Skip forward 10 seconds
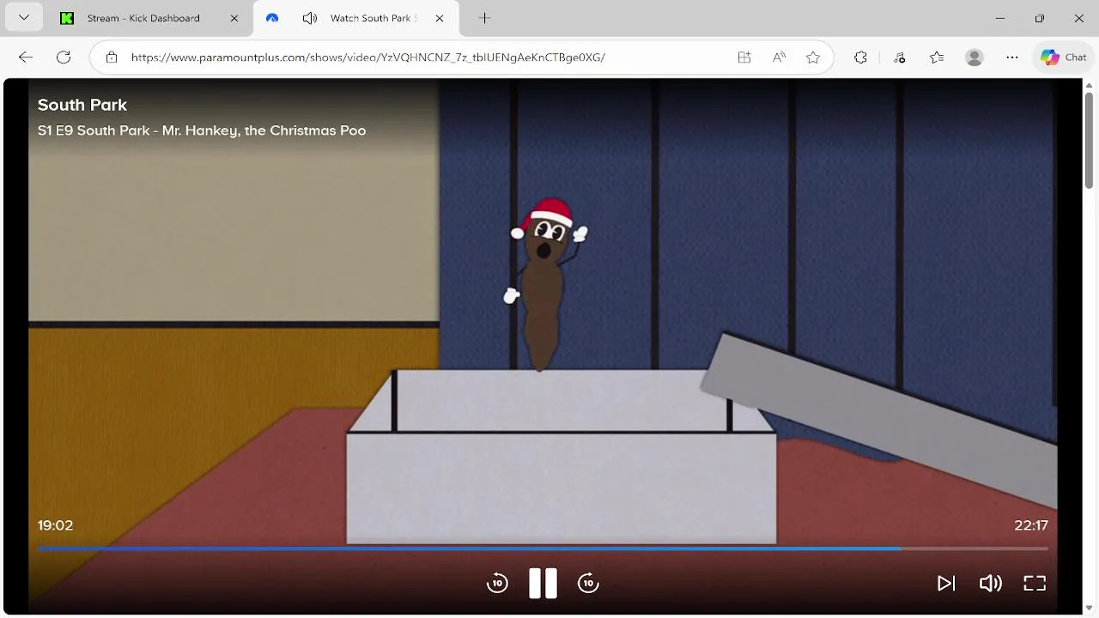1099x618 pixels. pyautogui.click(x=588, y=584)
